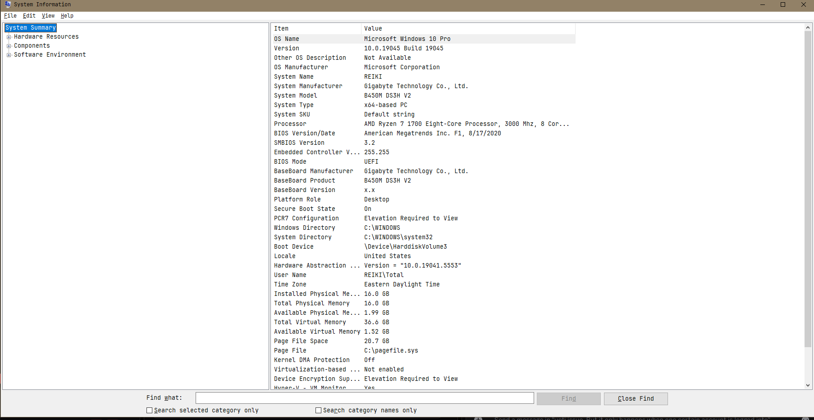Select the Available Virtual Memory row

click(x=423, y=332)
